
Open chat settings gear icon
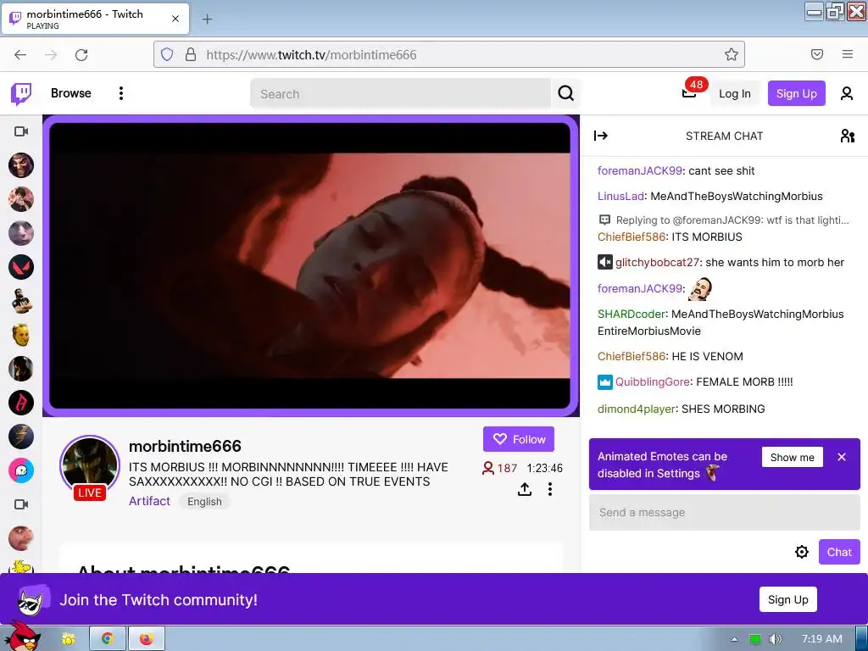[x=802, y=552]
